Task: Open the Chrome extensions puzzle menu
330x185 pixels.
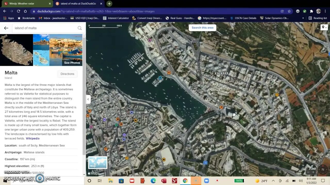Action: (x=311, y=11)
